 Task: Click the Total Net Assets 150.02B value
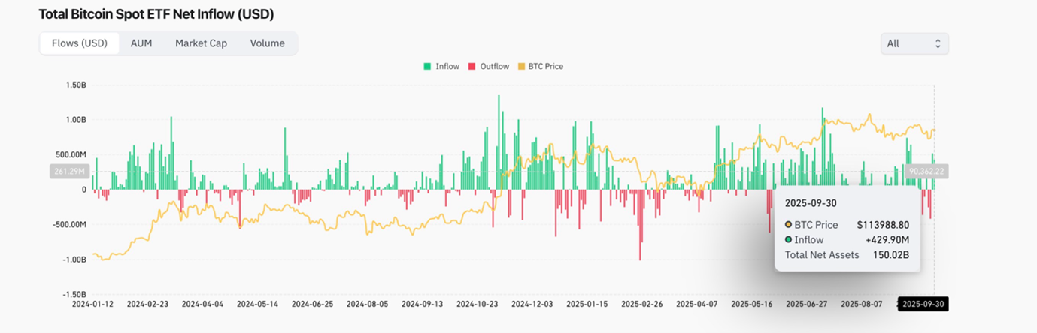pos(892,255)
